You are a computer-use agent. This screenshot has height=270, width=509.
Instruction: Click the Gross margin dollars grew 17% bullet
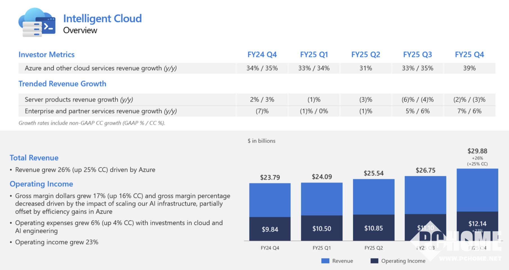(x=123, y=204)
